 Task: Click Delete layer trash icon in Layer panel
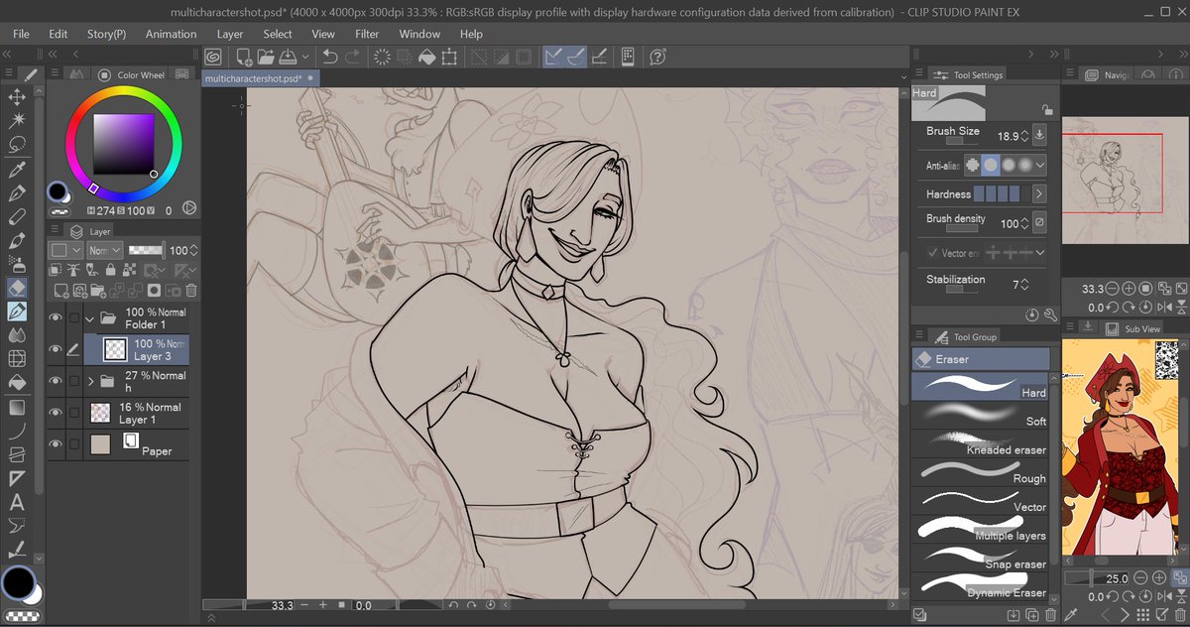click(x=191, y=291)
